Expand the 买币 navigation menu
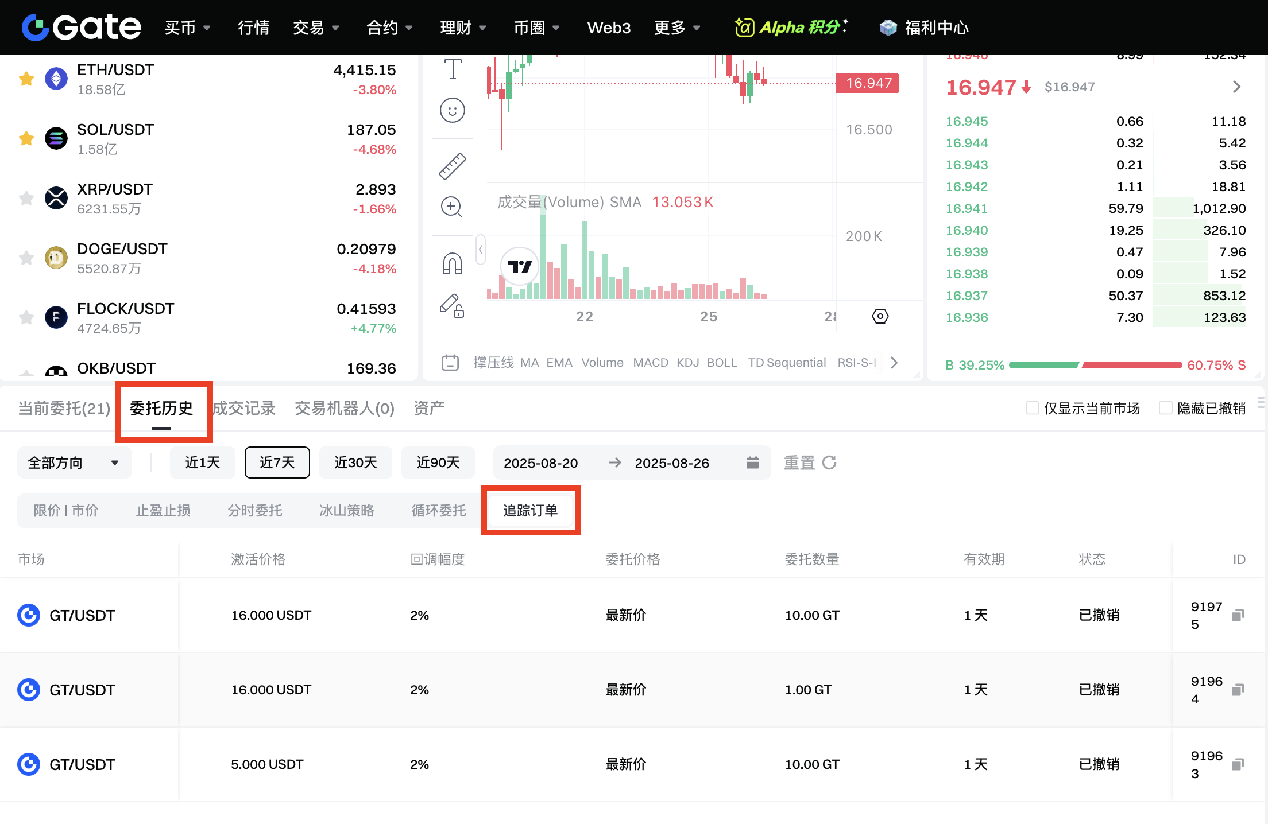 click(x=187, y=28)
